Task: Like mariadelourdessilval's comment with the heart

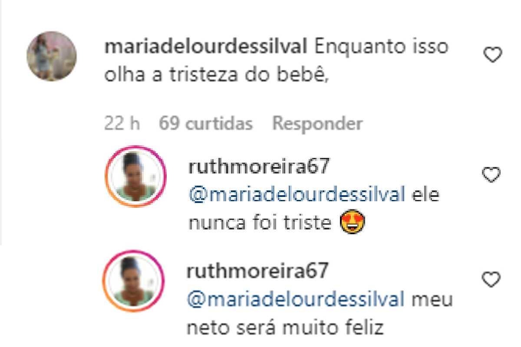Action: click(493, 56)
